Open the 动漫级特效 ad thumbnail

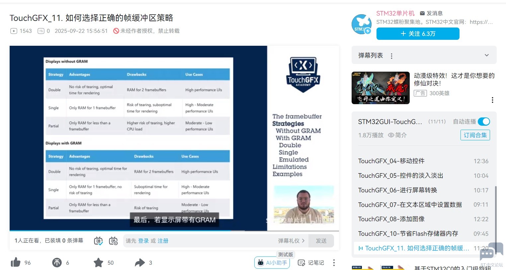(x=380, y=88)
